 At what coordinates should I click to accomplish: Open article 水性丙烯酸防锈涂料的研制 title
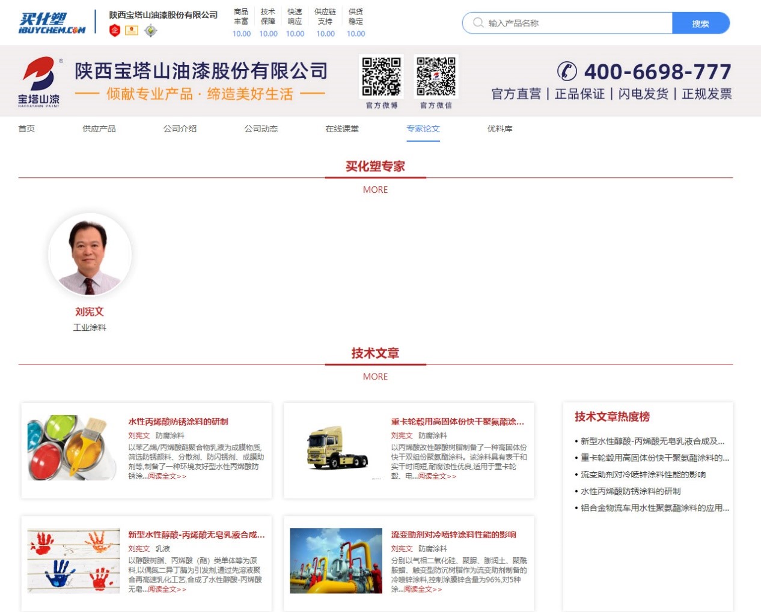pos(178,422)
